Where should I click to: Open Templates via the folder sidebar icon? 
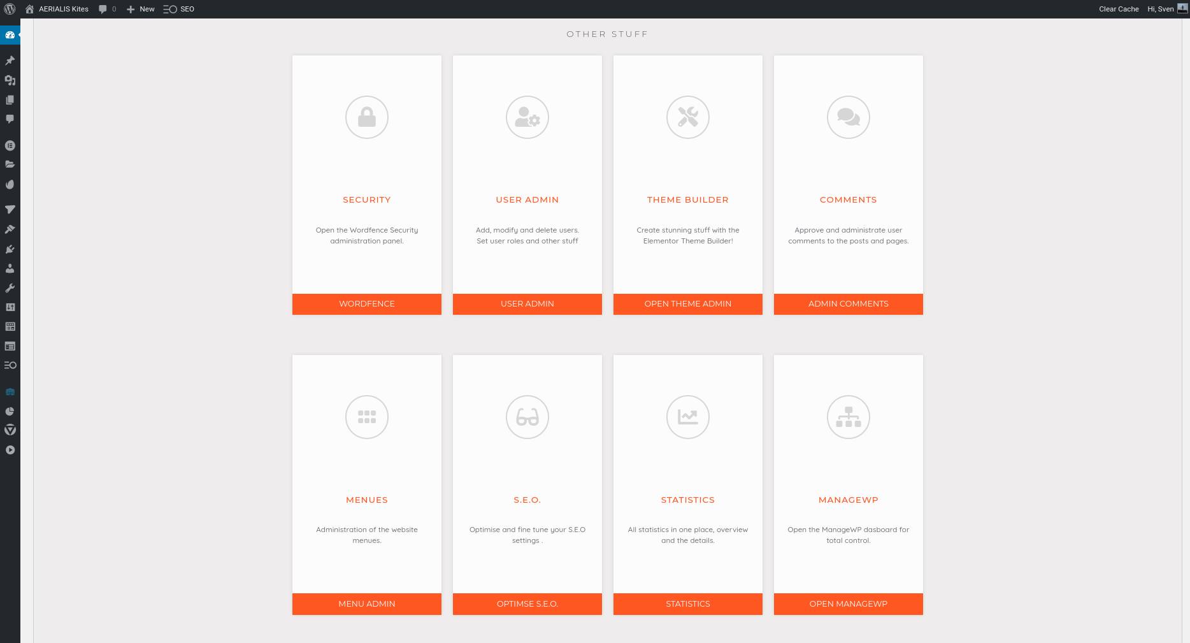pos(10,164)
